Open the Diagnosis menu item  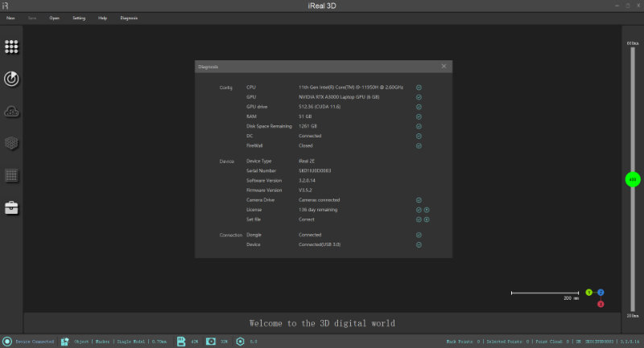(129, 18)
